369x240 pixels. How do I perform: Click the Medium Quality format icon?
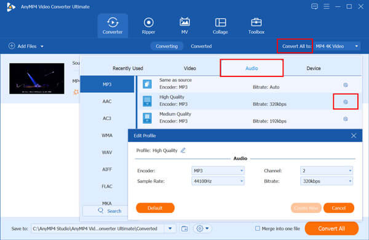click(148, 118)
